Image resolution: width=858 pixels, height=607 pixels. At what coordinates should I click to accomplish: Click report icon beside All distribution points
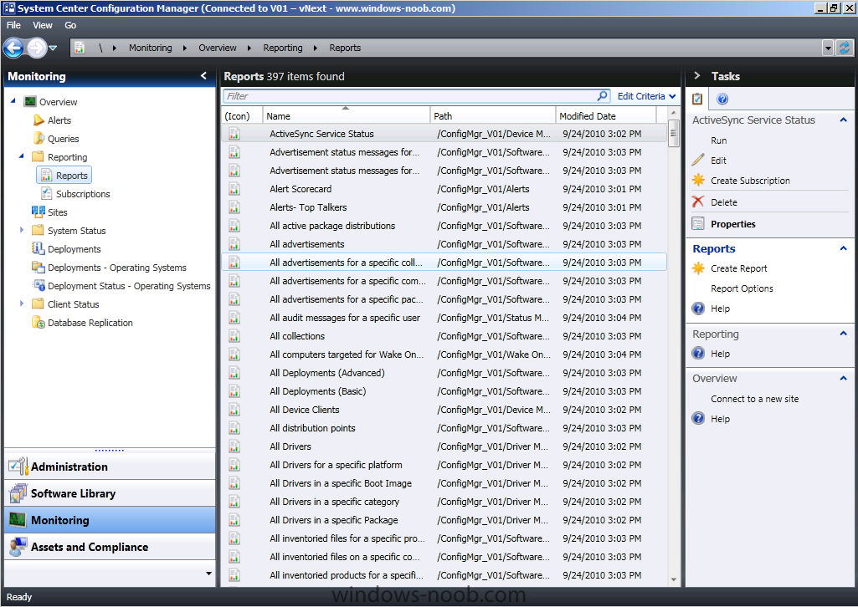pos(234,428)
